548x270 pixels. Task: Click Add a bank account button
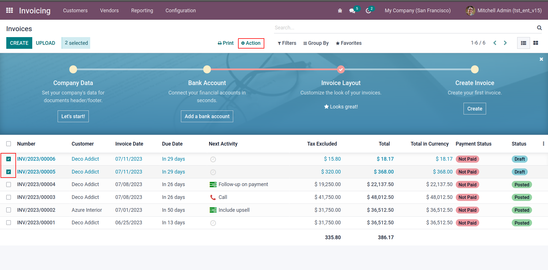tap(207, 116)
